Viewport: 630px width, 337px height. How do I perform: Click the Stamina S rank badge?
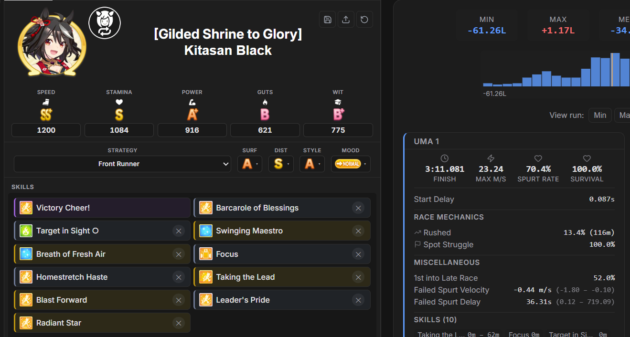coord(119,114)
